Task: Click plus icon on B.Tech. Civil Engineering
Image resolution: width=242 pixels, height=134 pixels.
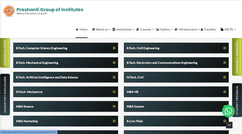Action: click(224, 48)
